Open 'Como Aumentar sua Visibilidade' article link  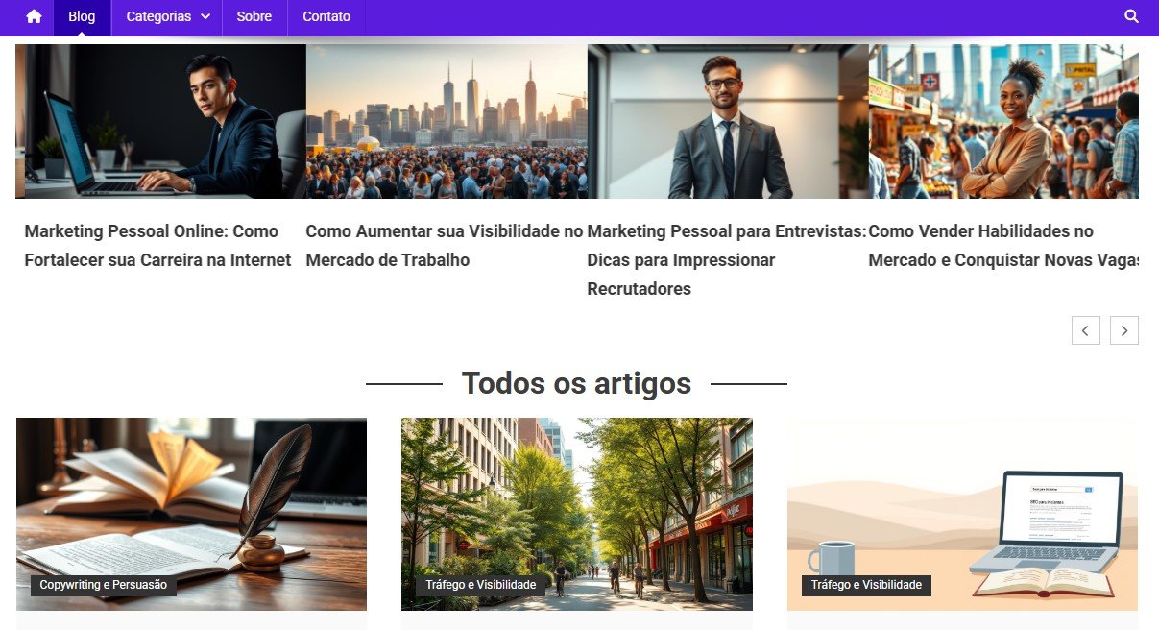click(x=445, y=246)
